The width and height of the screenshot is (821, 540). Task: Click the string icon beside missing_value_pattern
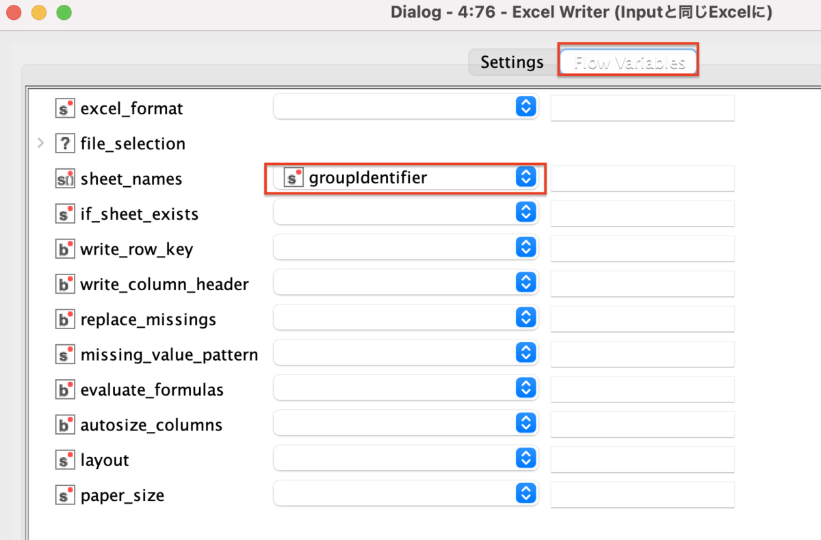[x=65, y=354]
